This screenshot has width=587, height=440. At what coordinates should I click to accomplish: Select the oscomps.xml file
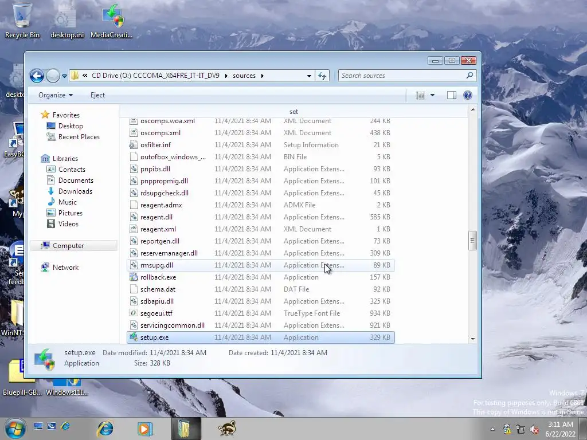[x=261, y=133]
